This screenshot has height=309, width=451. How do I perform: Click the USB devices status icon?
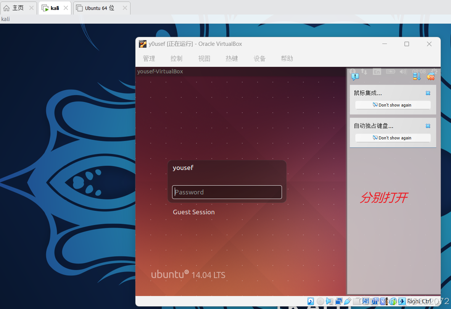point(348,301)
